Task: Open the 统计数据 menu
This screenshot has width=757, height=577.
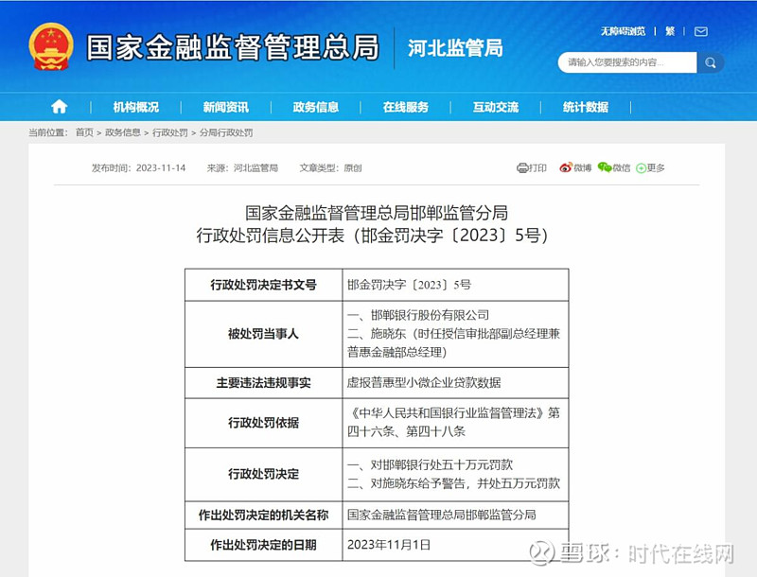Action: [585, 107]
